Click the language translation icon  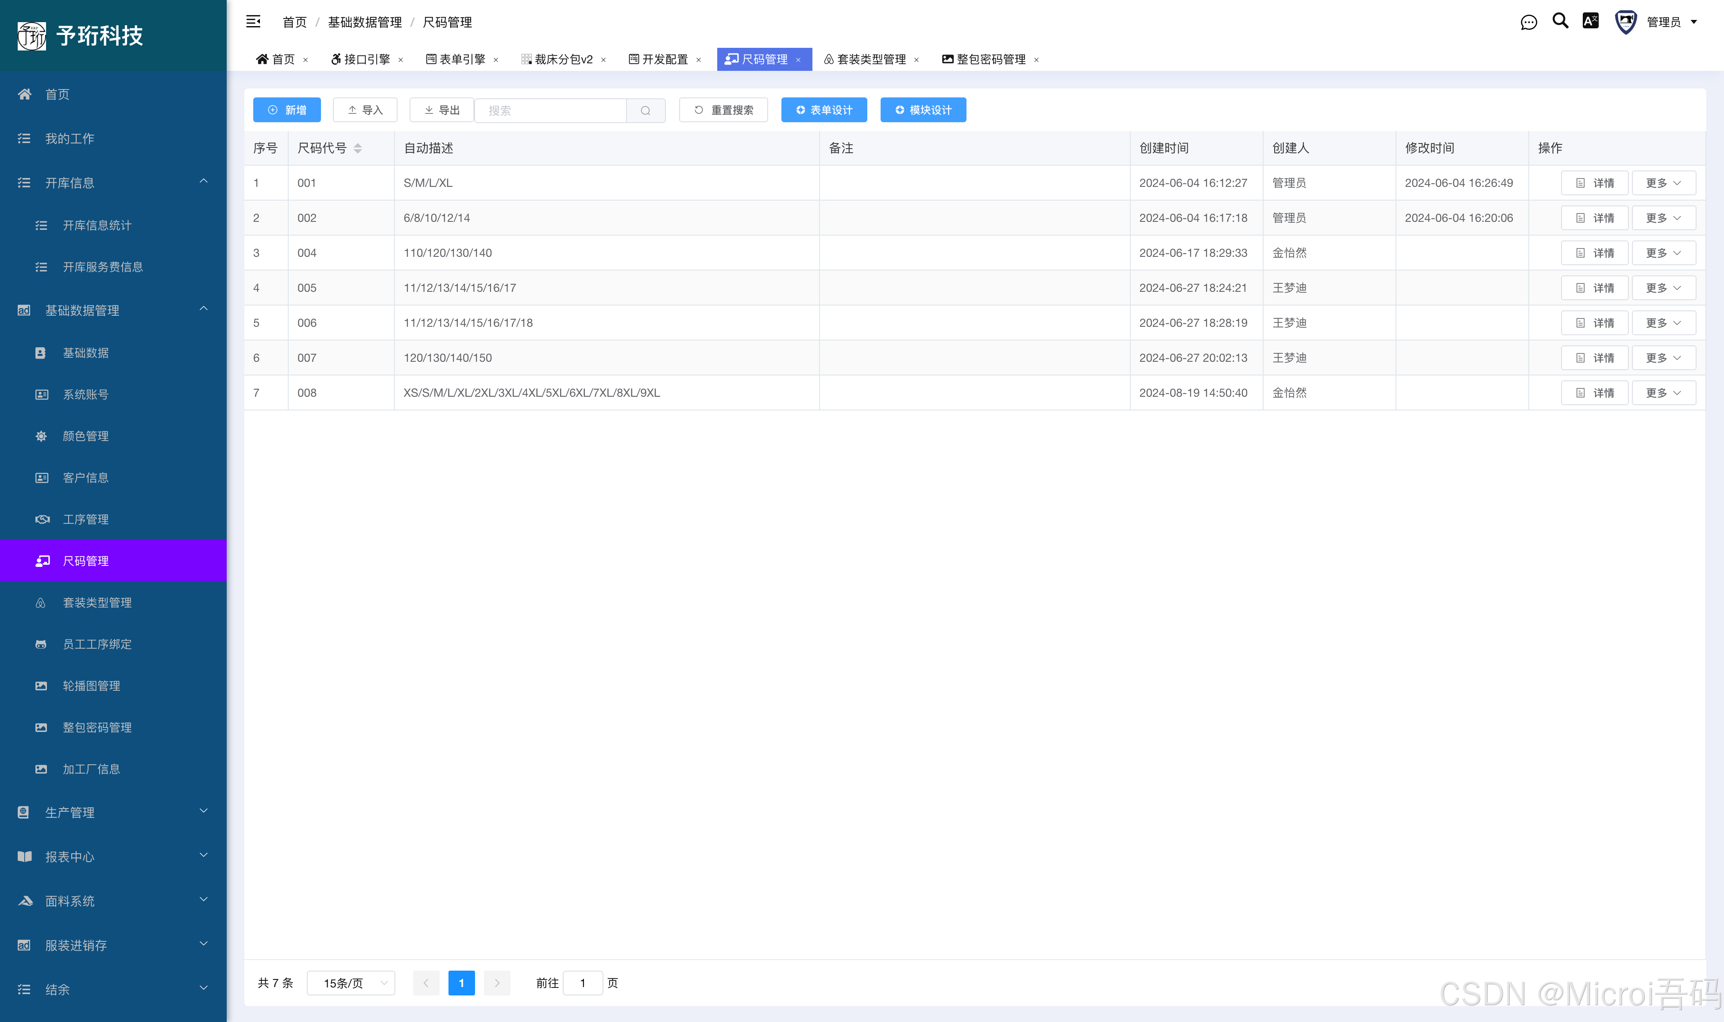(1590, 21)
